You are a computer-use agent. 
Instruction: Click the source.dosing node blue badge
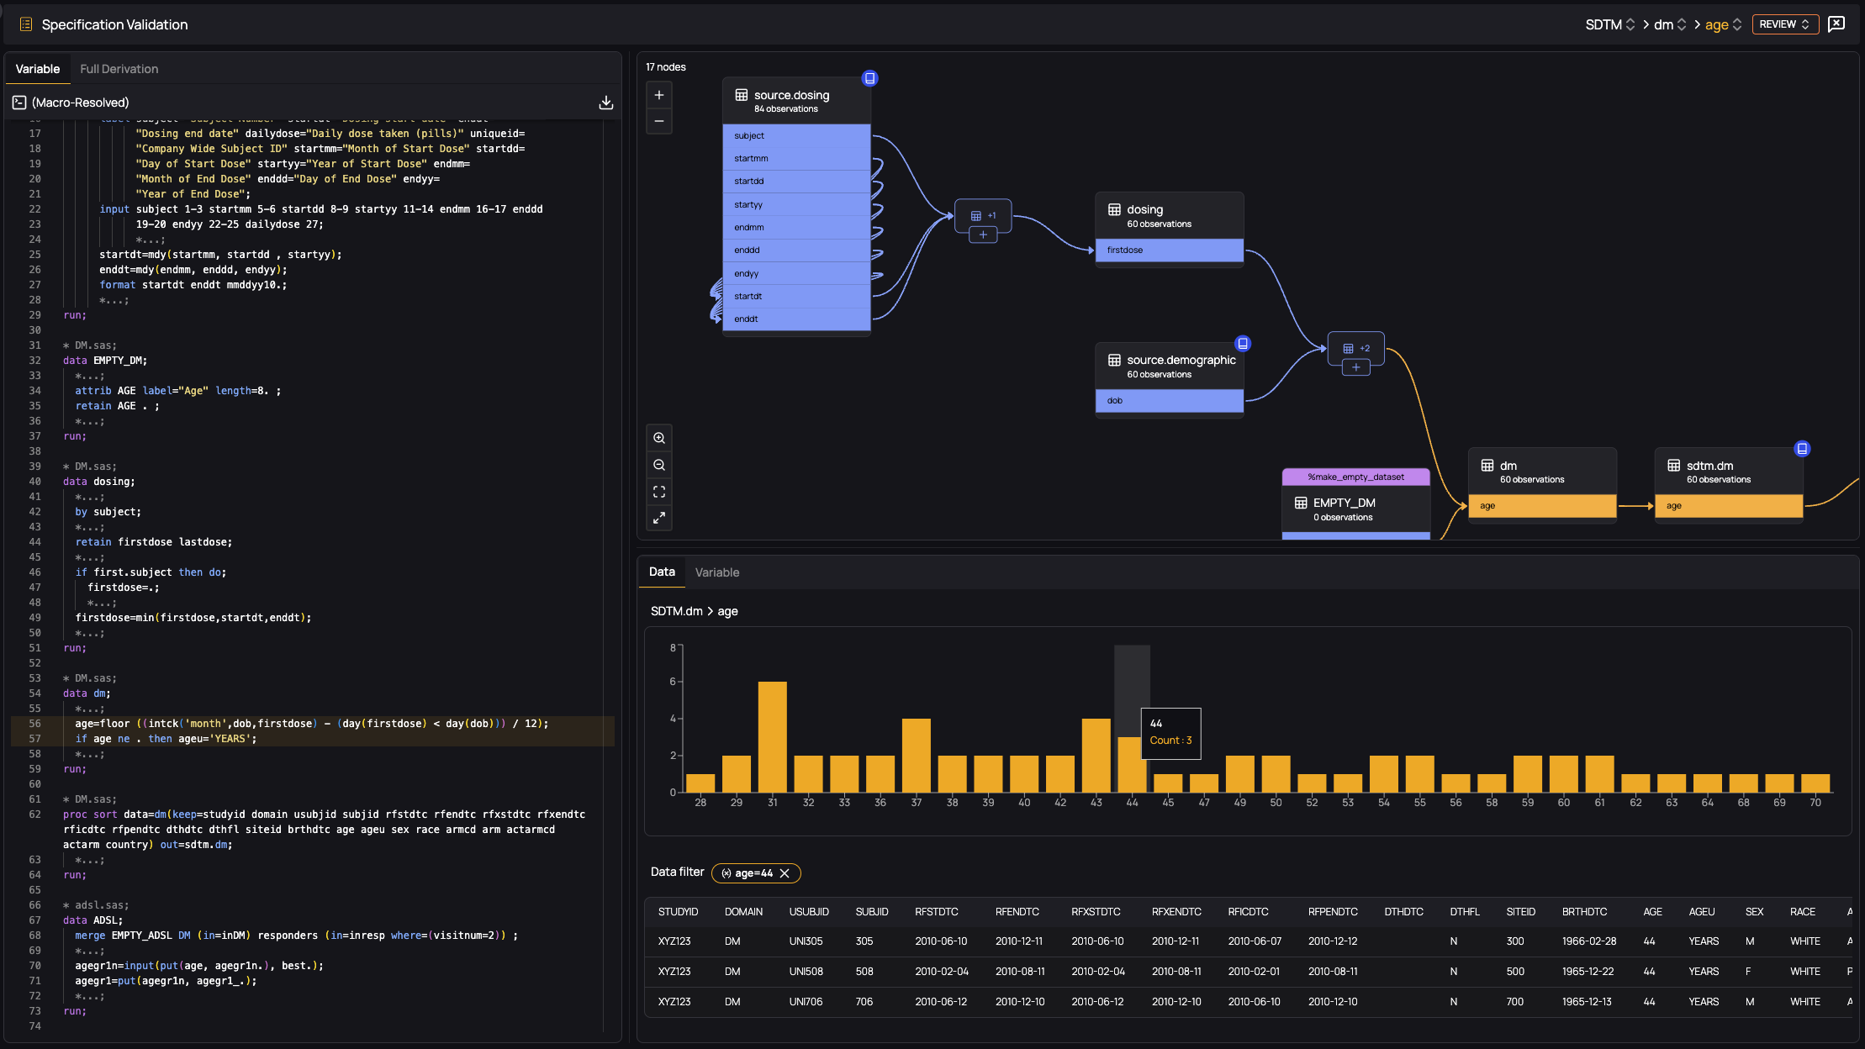[870, 78]
